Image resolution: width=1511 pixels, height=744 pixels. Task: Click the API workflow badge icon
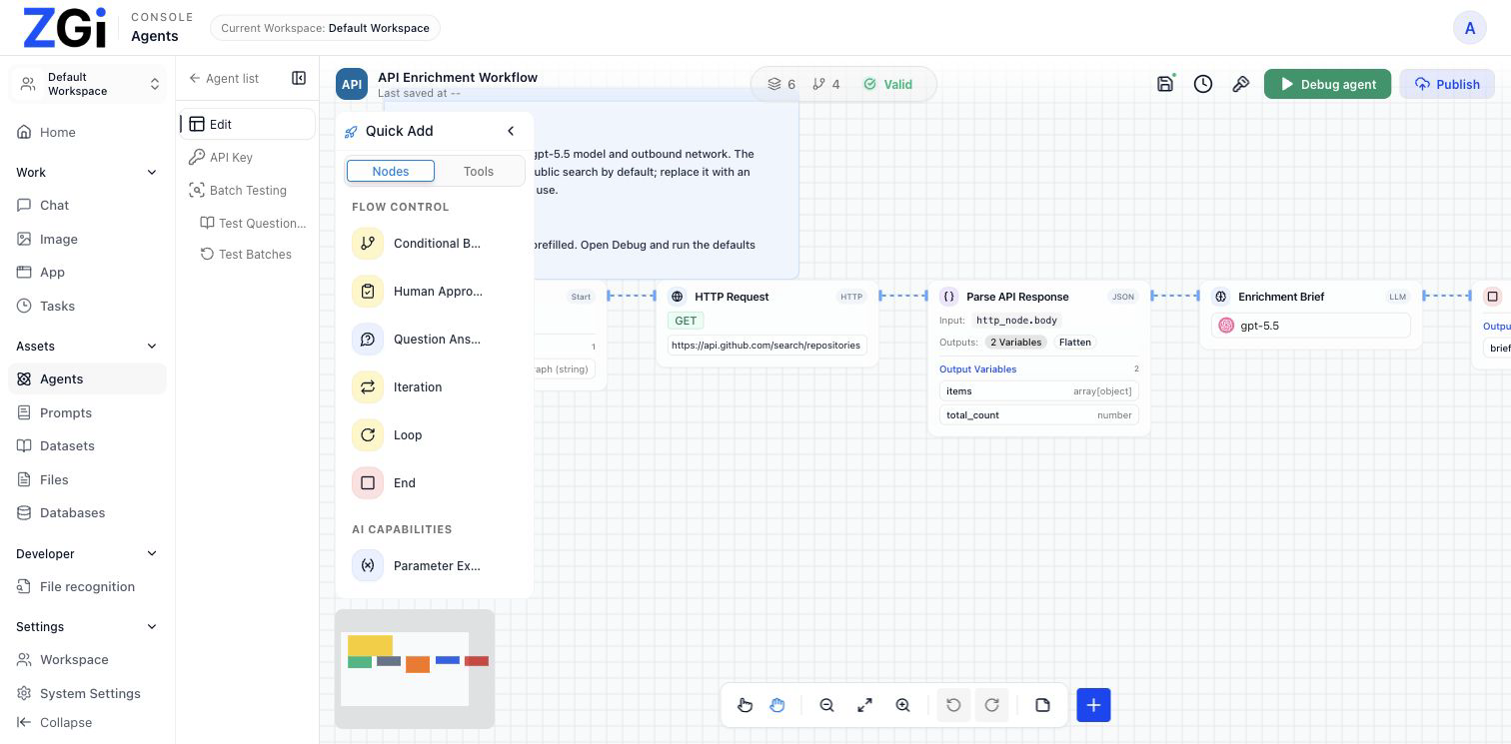tap(352, 85)
